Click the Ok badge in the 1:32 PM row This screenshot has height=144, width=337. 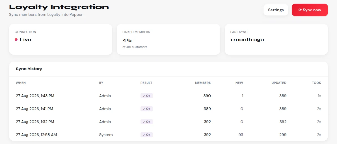(x=146, y=122)
